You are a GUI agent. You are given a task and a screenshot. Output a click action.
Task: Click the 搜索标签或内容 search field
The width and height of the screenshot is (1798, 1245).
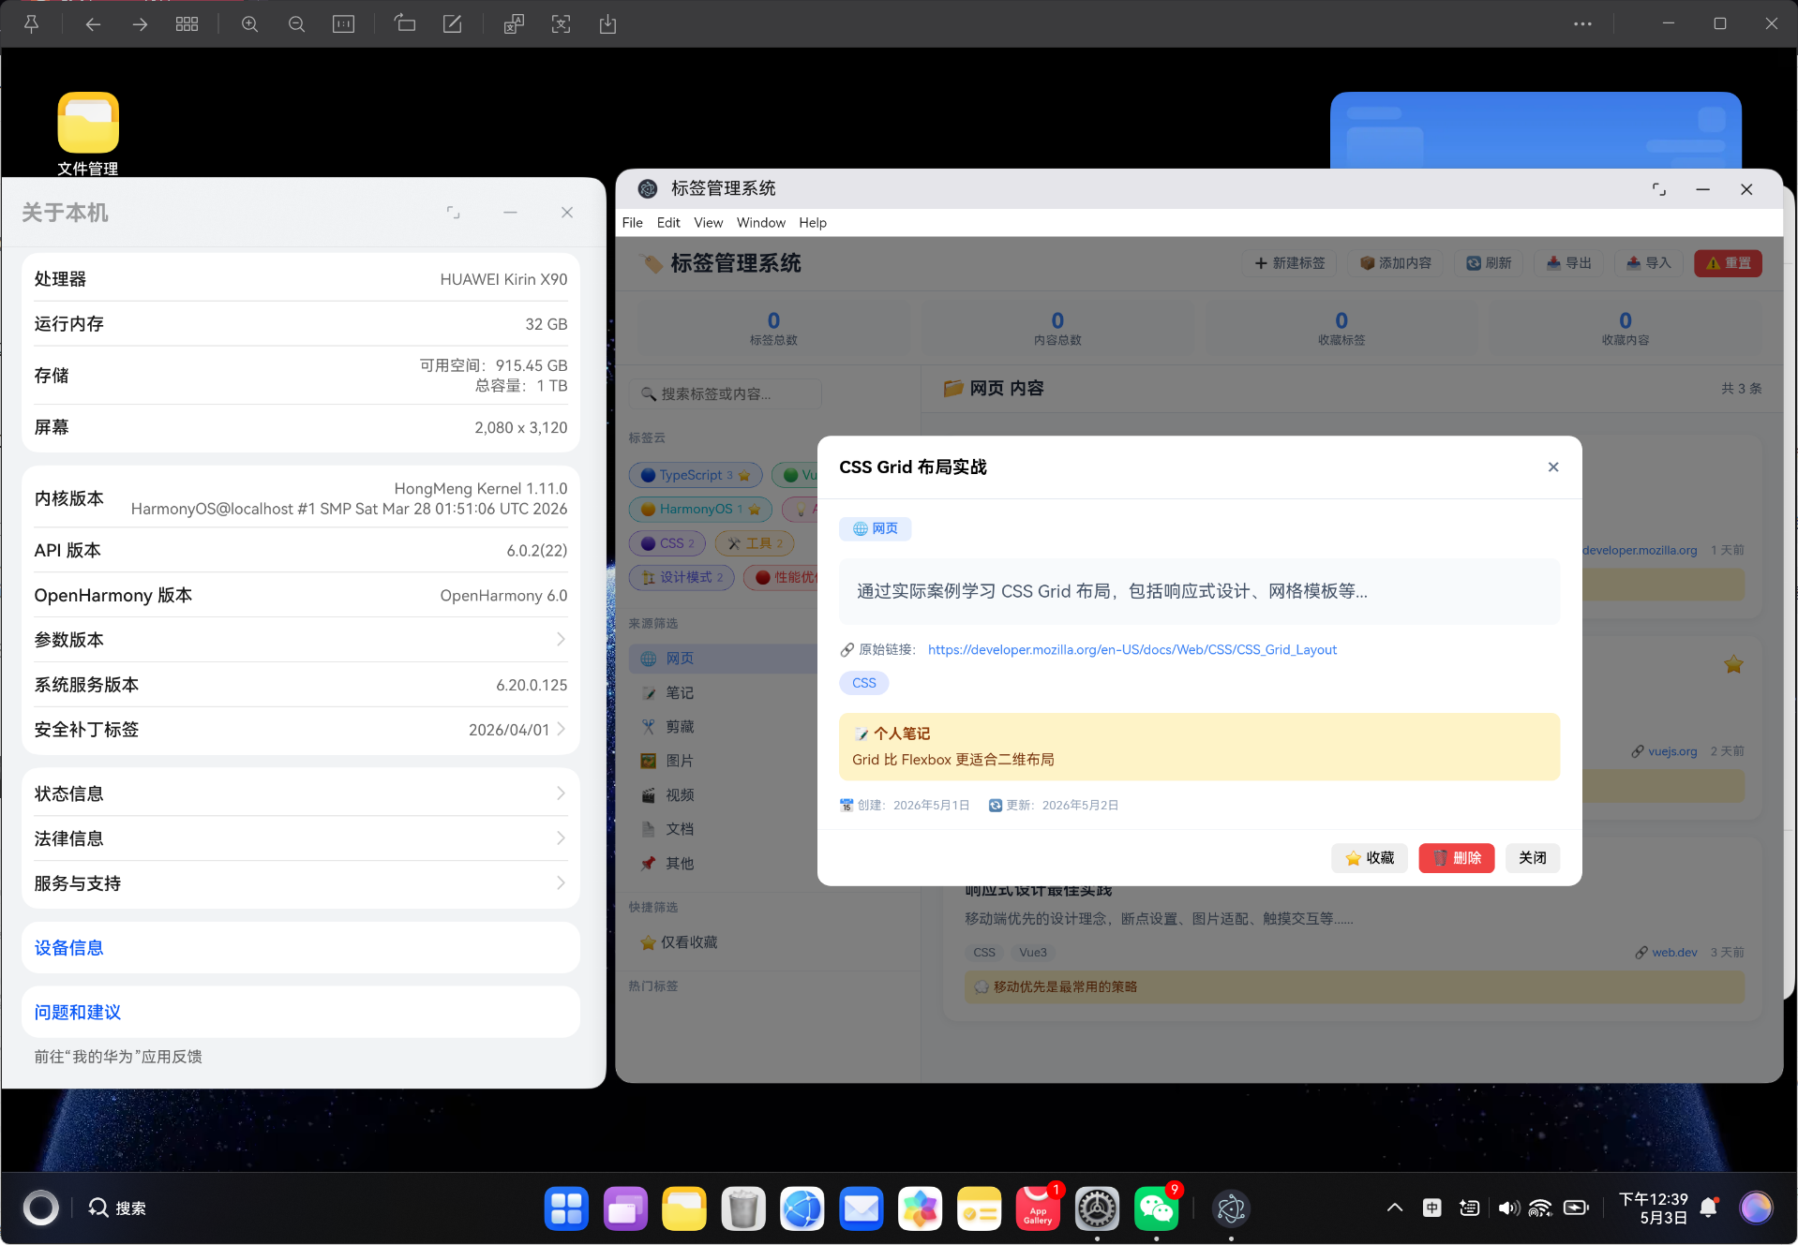pyautogui.click(x=725, y=393)
